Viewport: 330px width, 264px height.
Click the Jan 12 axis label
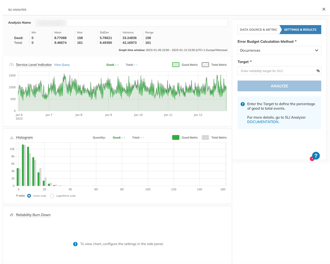pyautogui.click(x=198, y=115)
